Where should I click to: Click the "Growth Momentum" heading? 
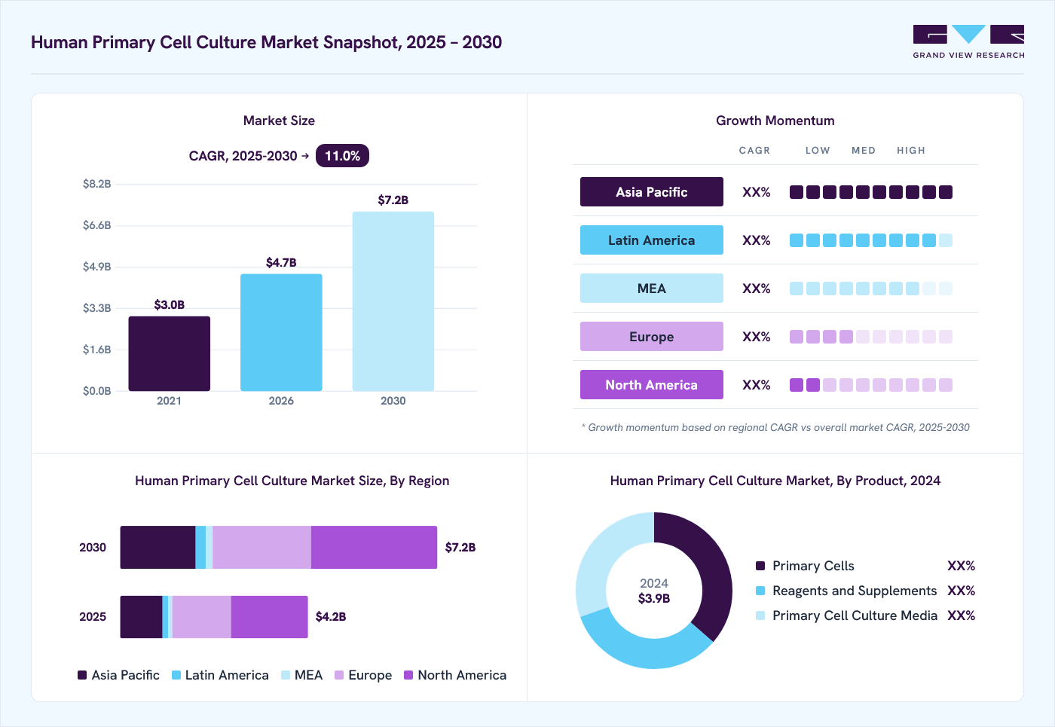775,121
